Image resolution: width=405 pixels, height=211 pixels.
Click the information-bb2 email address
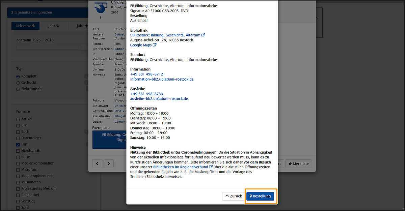pyautogui.click(x=162, y=79)
